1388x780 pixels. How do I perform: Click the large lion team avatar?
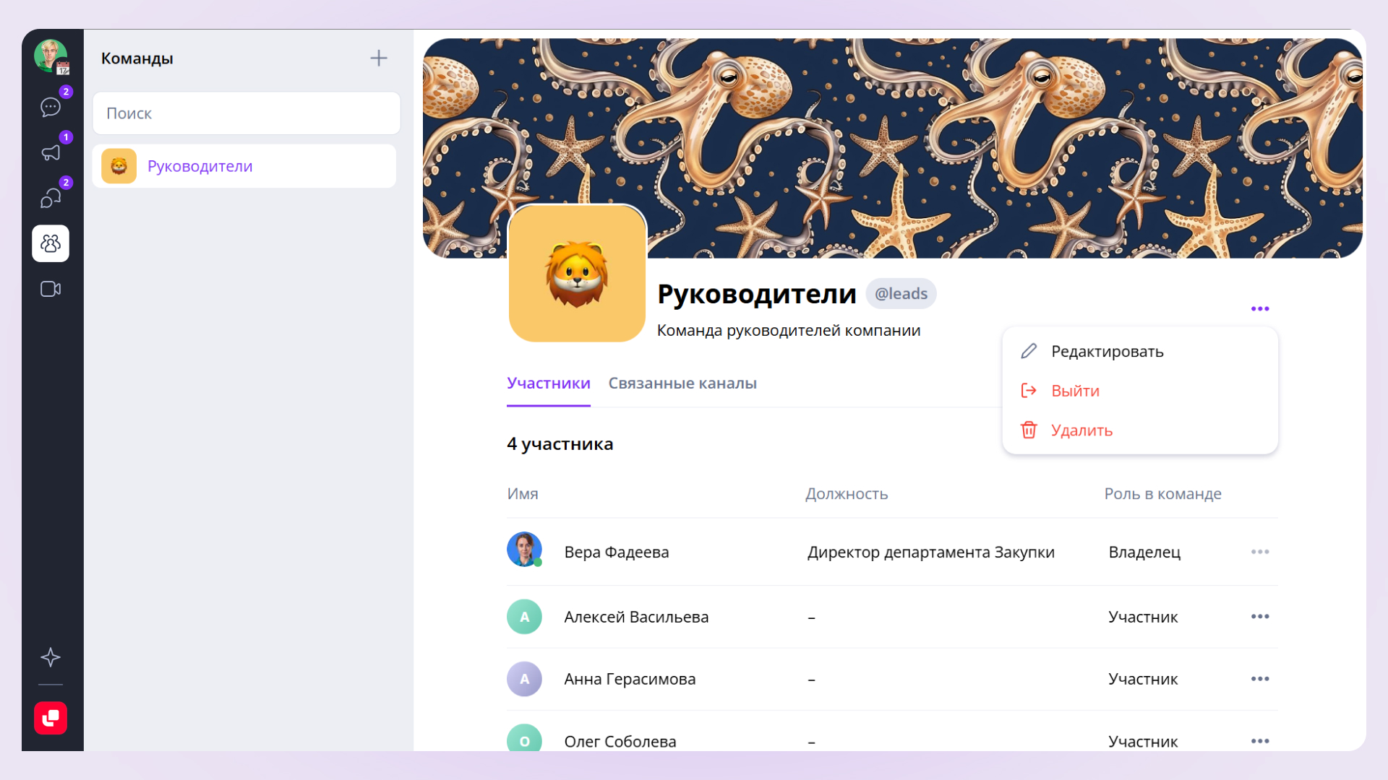pyautogui.click(x=577, y=274)
